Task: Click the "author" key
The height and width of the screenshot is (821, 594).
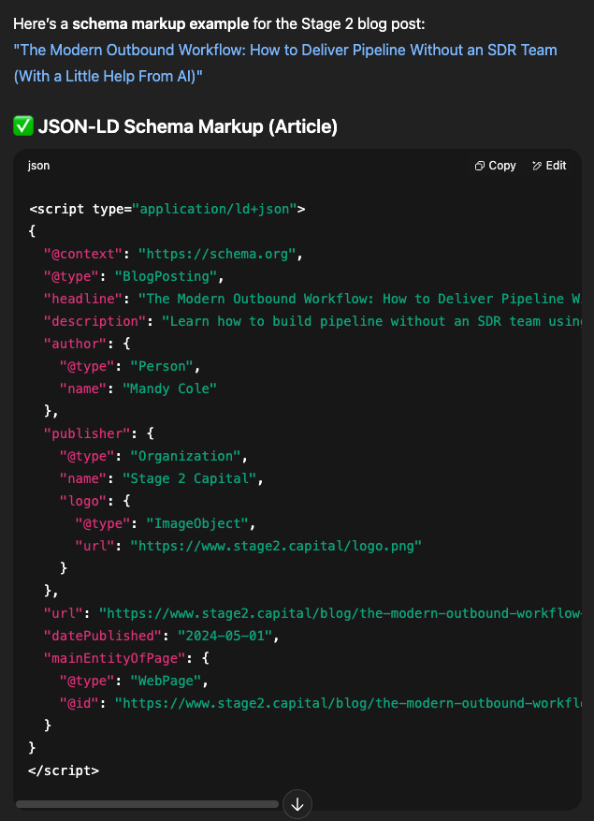Action: click(75, 344)
